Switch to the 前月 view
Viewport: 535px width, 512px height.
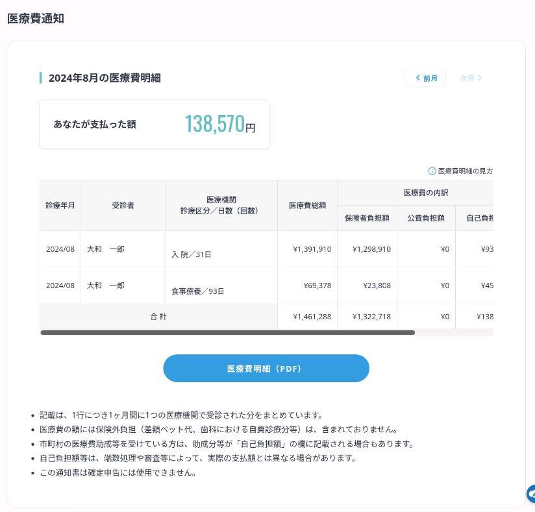tap(425, 77)
